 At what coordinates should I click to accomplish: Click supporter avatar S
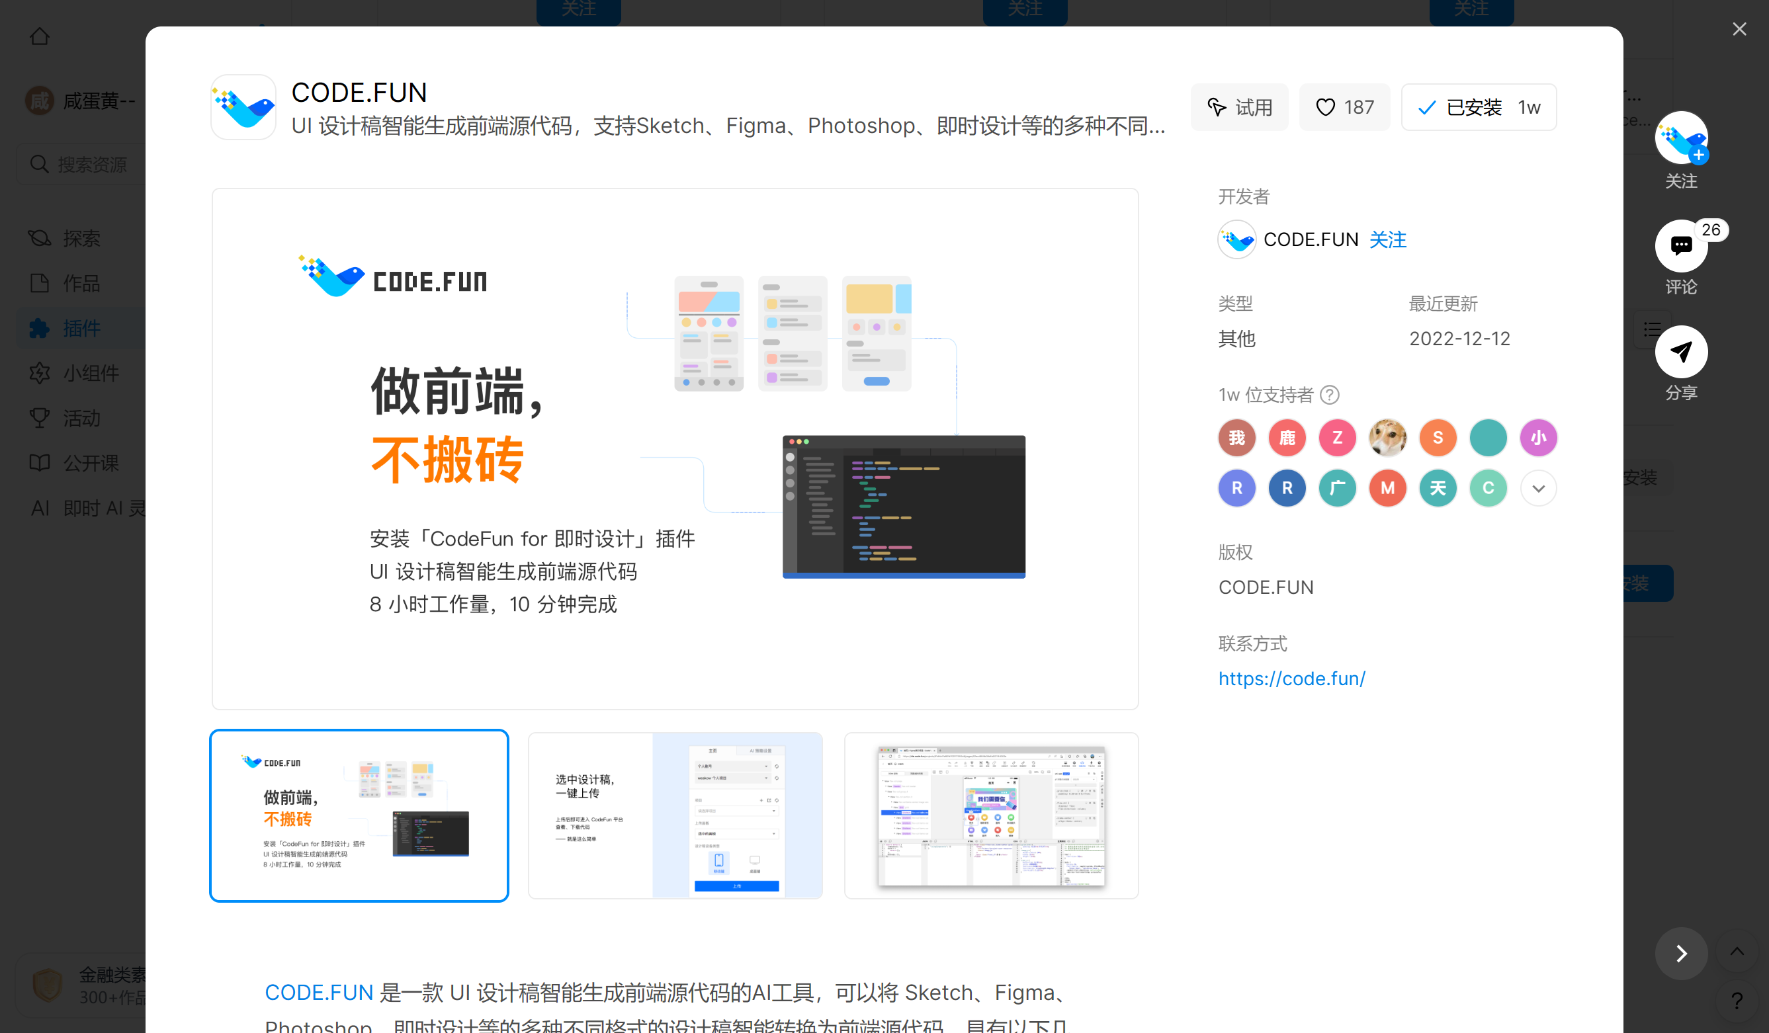pos(1438,438)
